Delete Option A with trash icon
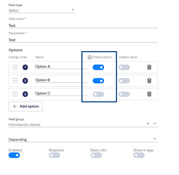This screenshot has width=179, height=175. pyautogui.click(x=149, y=67)
